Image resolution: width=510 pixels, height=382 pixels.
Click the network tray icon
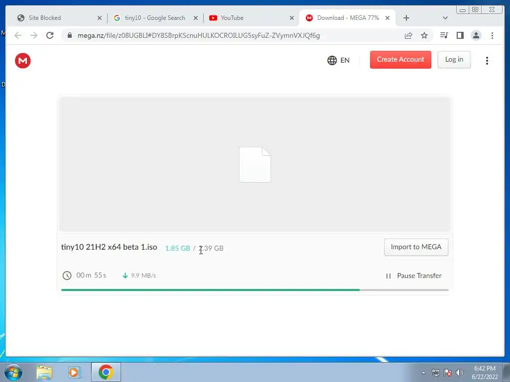coord(435,373)
